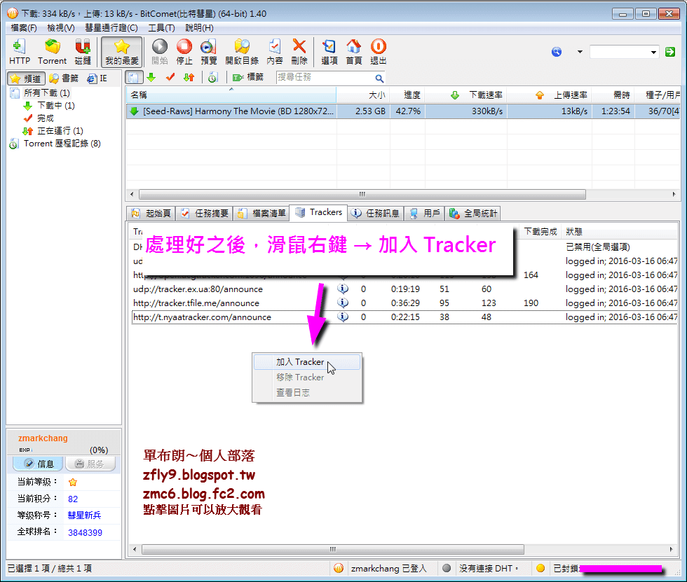Image resolution: width=687 pixels, height=582 pixels.
Task: Choose 加入 Tracker from context menu
Action: click(307, 362)
